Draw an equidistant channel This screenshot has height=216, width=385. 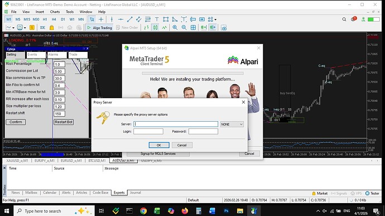tap(138, 19)
